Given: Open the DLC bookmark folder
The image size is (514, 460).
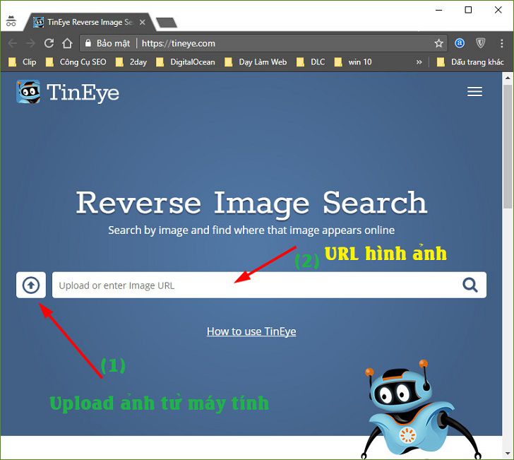Looking at the screenshot, I should click(311, 62).
